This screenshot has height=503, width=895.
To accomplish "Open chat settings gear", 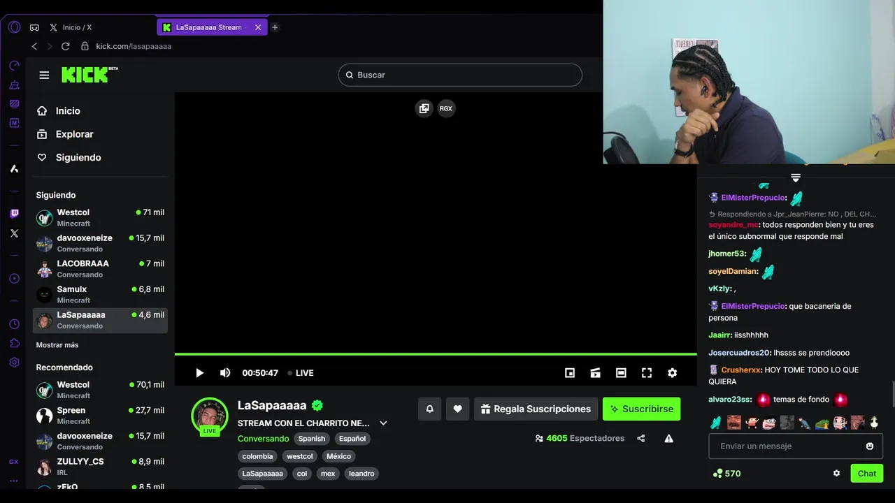I will pos(836,473).
